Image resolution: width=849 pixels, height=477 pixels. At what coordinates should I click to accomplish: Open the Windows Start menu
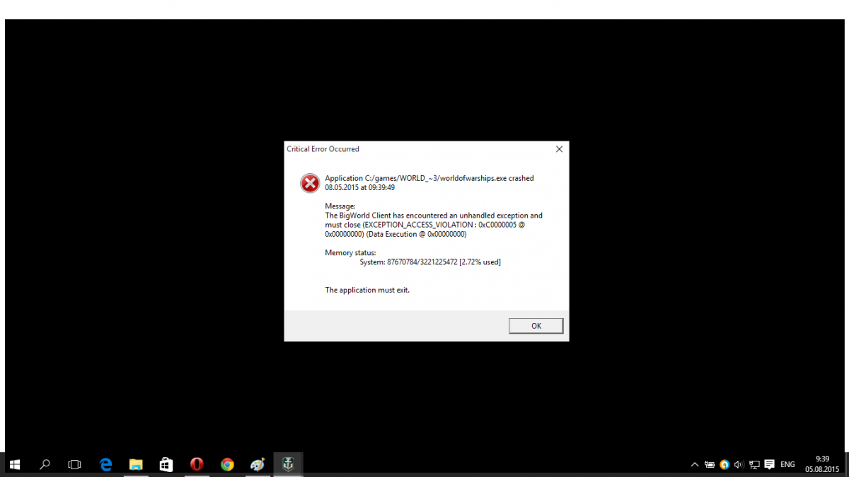[14, 464]
